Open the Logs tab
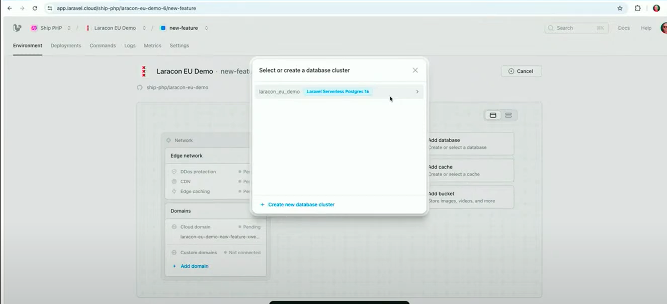The height and width of the screenshot is (304, 667). (130, 45)
